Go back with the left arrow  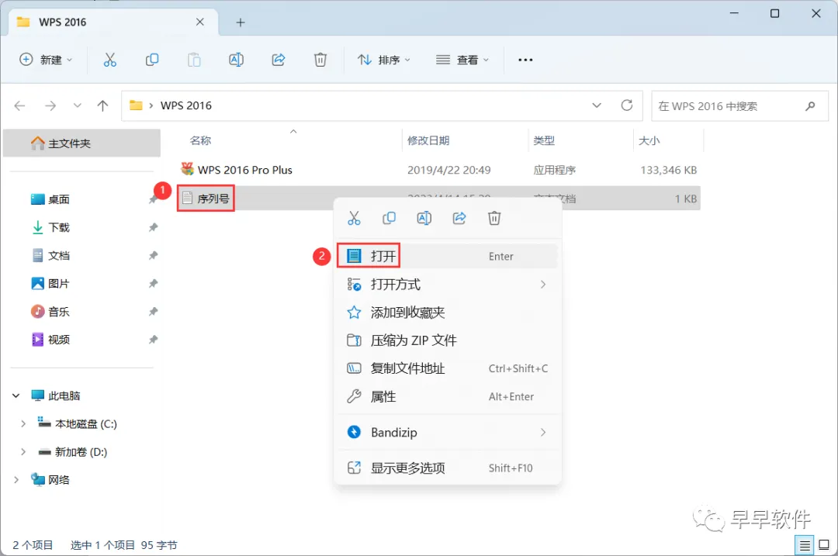pyautogui.click(x=19, y=105)
